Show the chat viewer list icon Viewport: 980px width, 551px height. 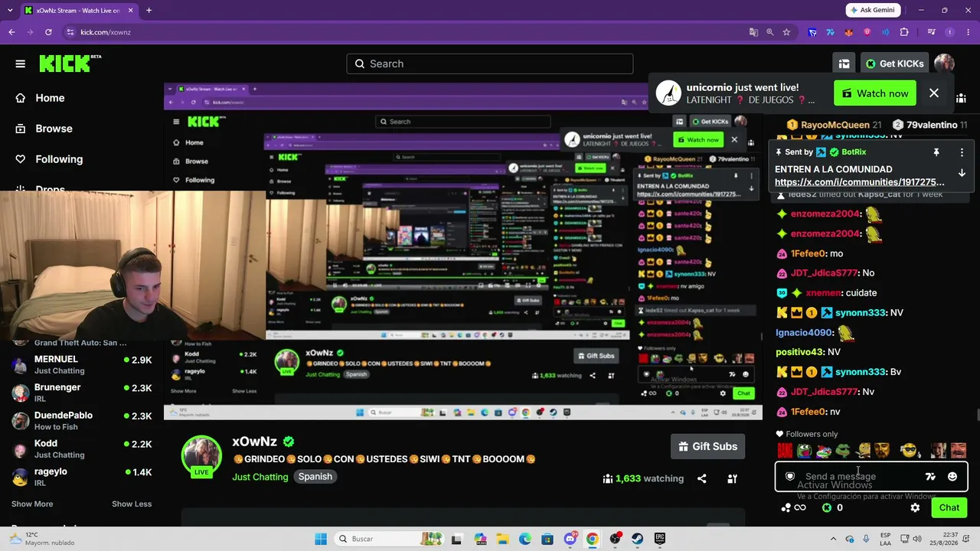(962, 98)
